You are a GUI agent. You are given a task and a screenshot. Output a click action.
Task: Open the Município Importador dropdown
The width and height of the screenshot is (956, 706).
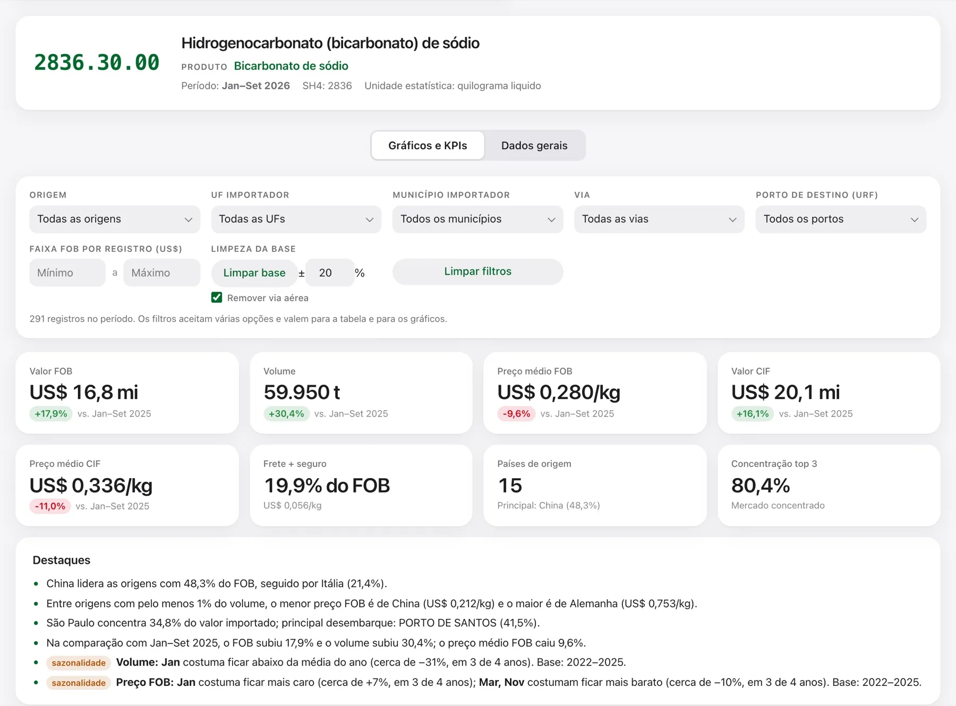[x=478, y=219]
